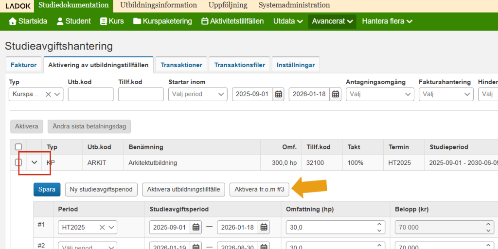The image size is (498, 249).
Task: Switch to the Uppföljning top tab
Action: pyautogui.click(x=228, y=5)
